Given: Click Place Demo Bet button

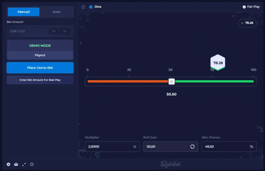Looking at the screenshot, I should (x=40, y=68).
